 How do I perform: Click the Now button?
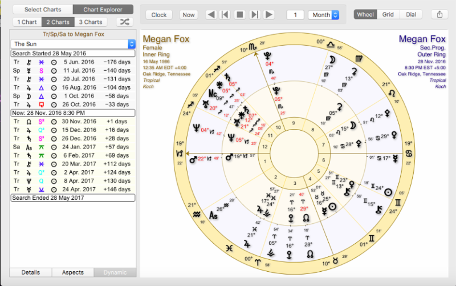189,15
